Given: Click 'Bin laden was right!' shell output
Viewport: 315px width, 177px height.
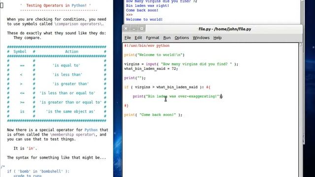Looking at the screenshot, I should point(148,5).
